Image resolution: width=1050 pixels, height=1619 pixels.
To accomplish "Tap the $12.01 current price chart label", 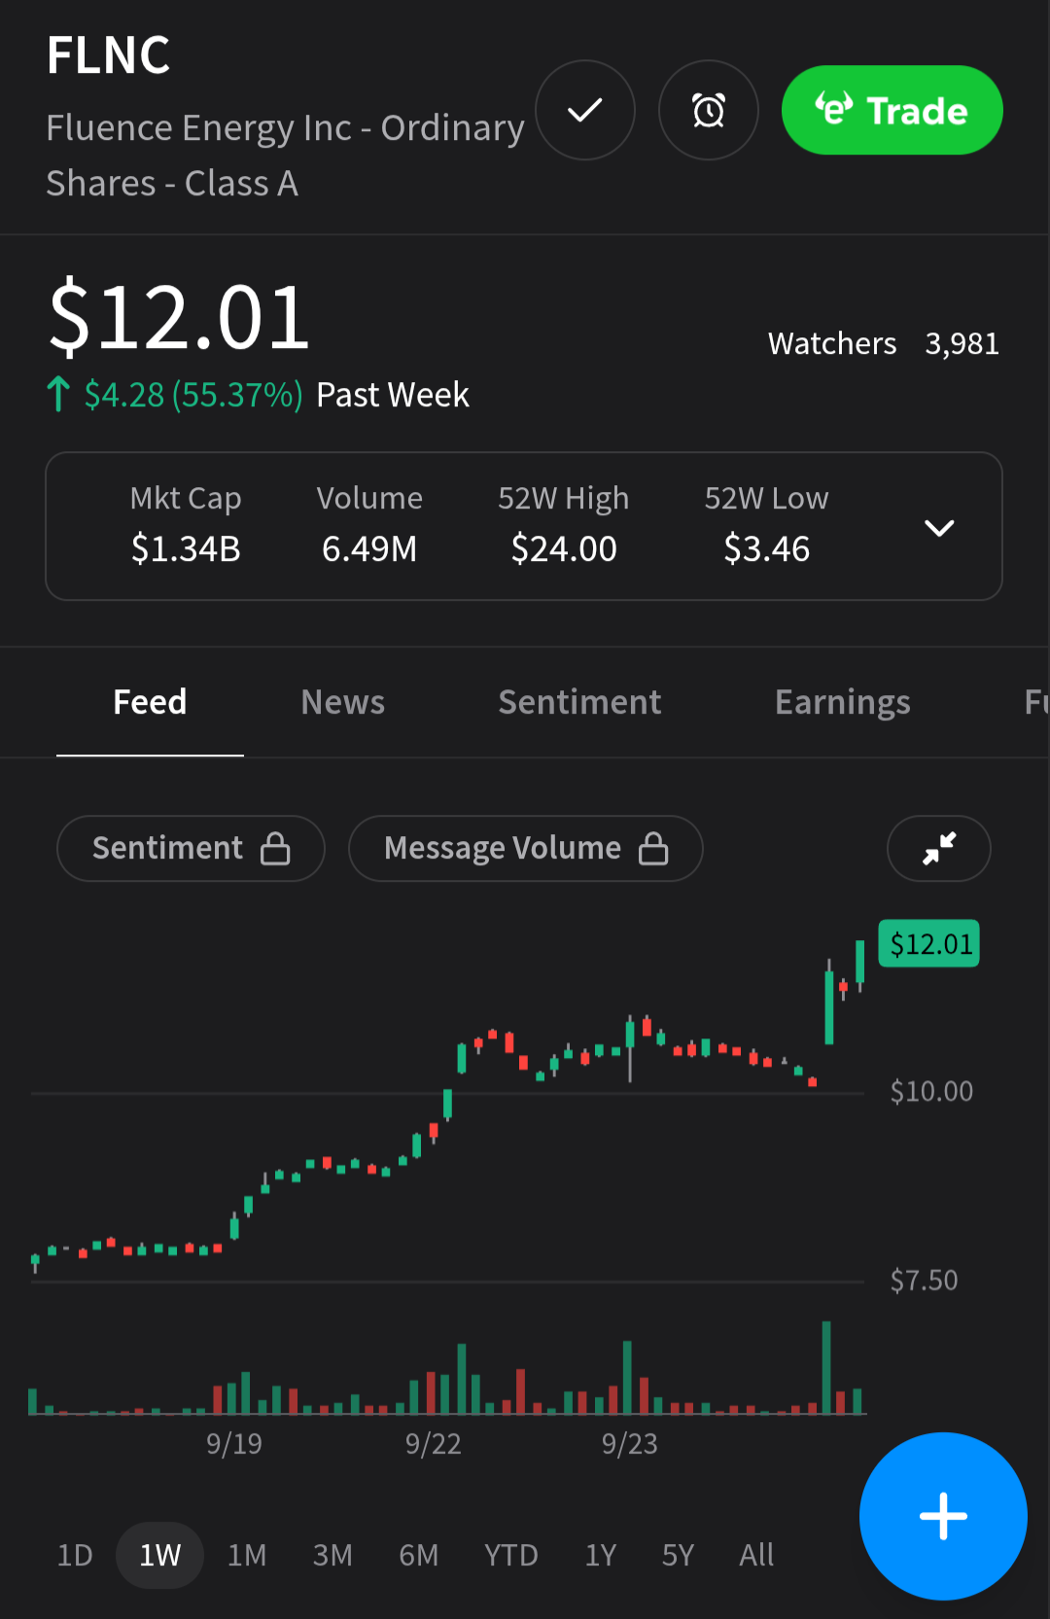I will click(928, 944).
